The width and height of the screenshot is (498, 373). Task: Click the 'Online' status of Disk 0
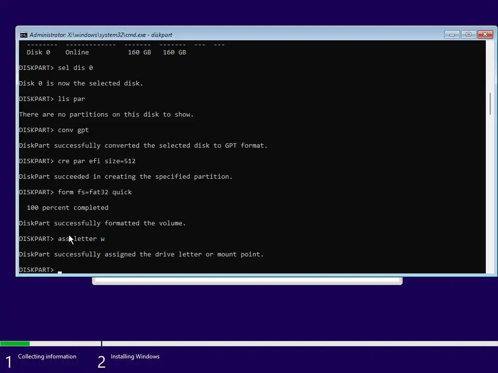pyautogui.click(x=77, y=52)
